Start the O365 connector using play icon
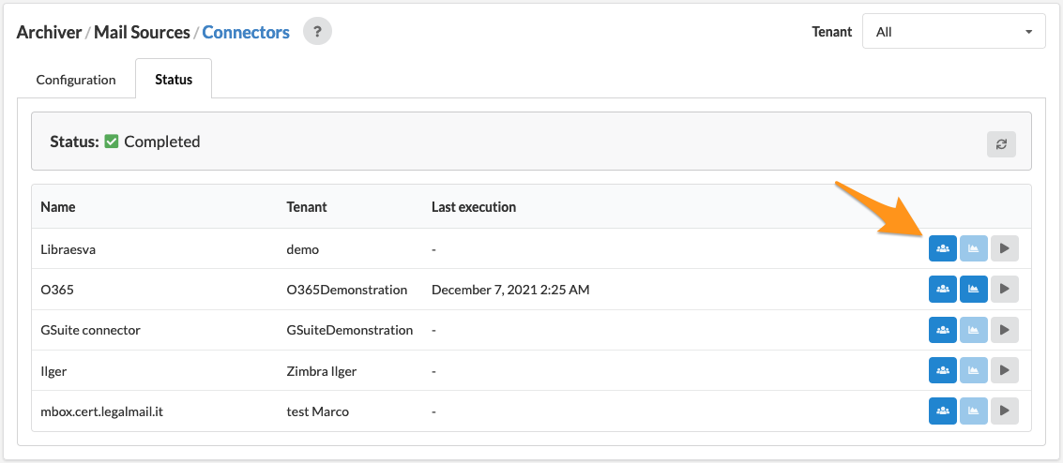 pyautogui.click(x=1005, y=289)
